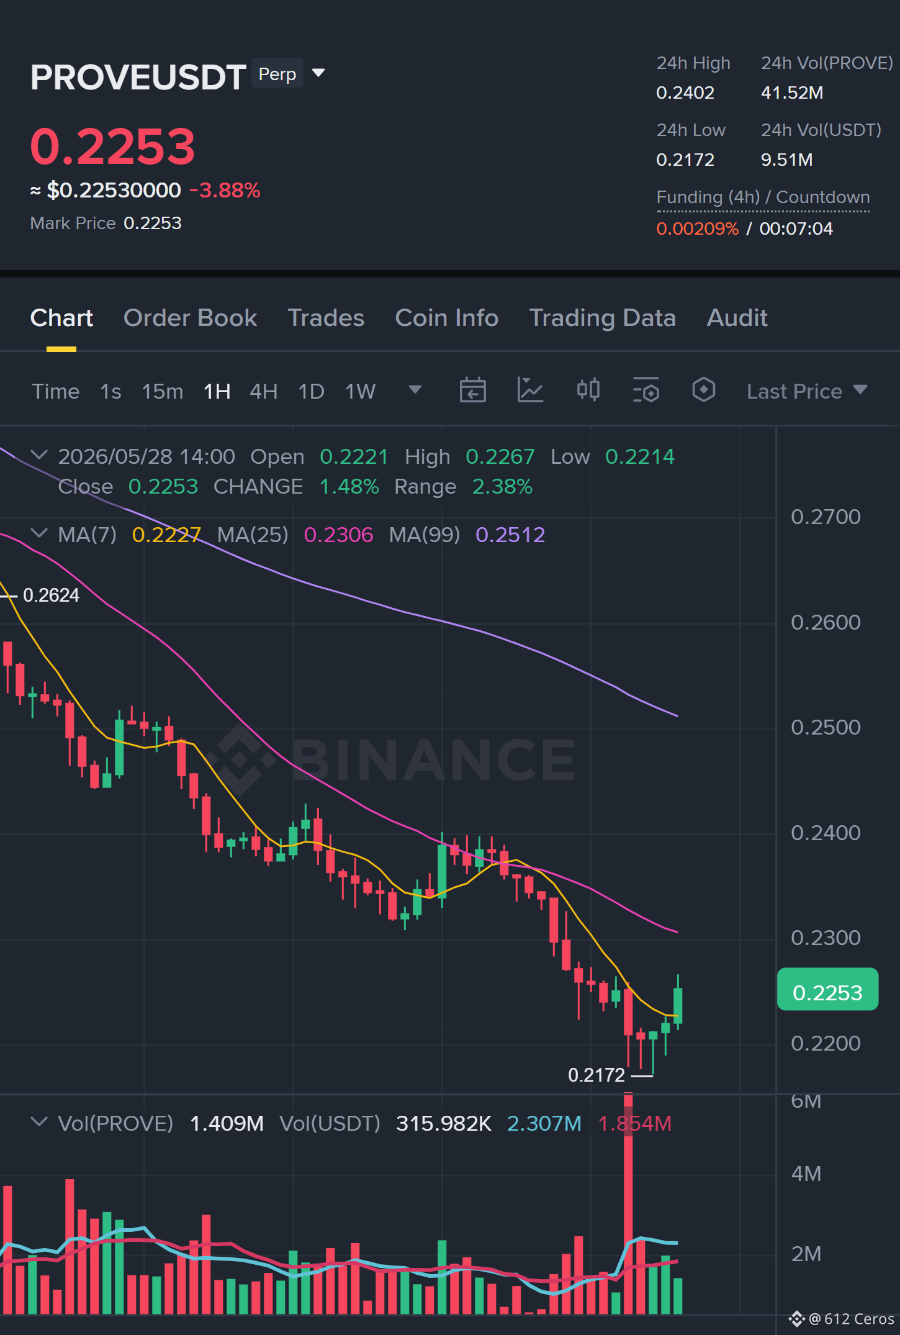
Task: Switch chart type with candlestick icon
Action: point(588,391)
